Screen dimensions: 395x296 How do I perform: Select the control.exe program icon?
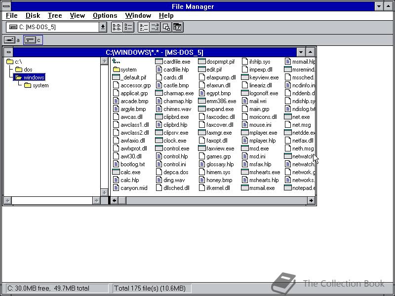158,148
